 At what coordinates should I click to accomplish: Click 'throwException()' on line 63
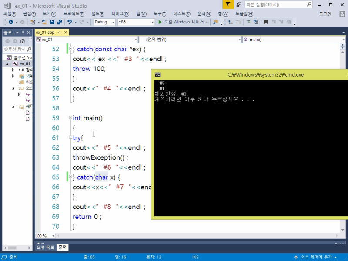99,157
